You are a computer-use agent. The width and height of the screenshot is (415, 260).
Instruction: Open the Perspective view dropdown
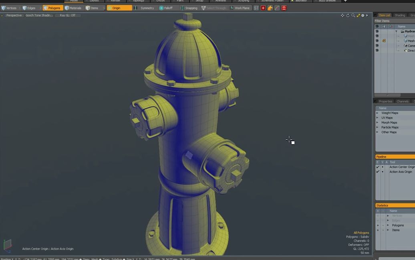pos(14,15)
